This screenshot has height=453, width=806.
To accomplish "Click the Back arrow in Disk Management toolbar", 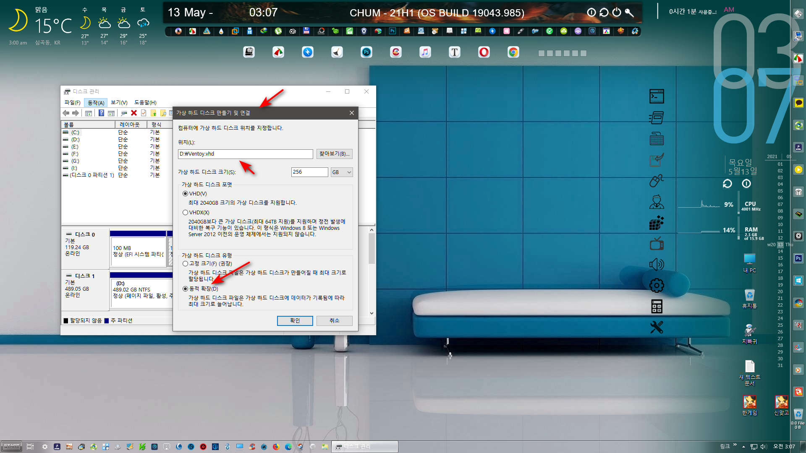I will pyautogui.click(x=66, y=113).
